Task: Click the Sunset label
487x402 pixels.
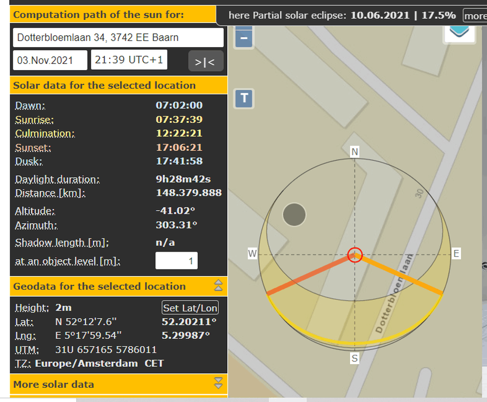Action: [x=33, y=147]
